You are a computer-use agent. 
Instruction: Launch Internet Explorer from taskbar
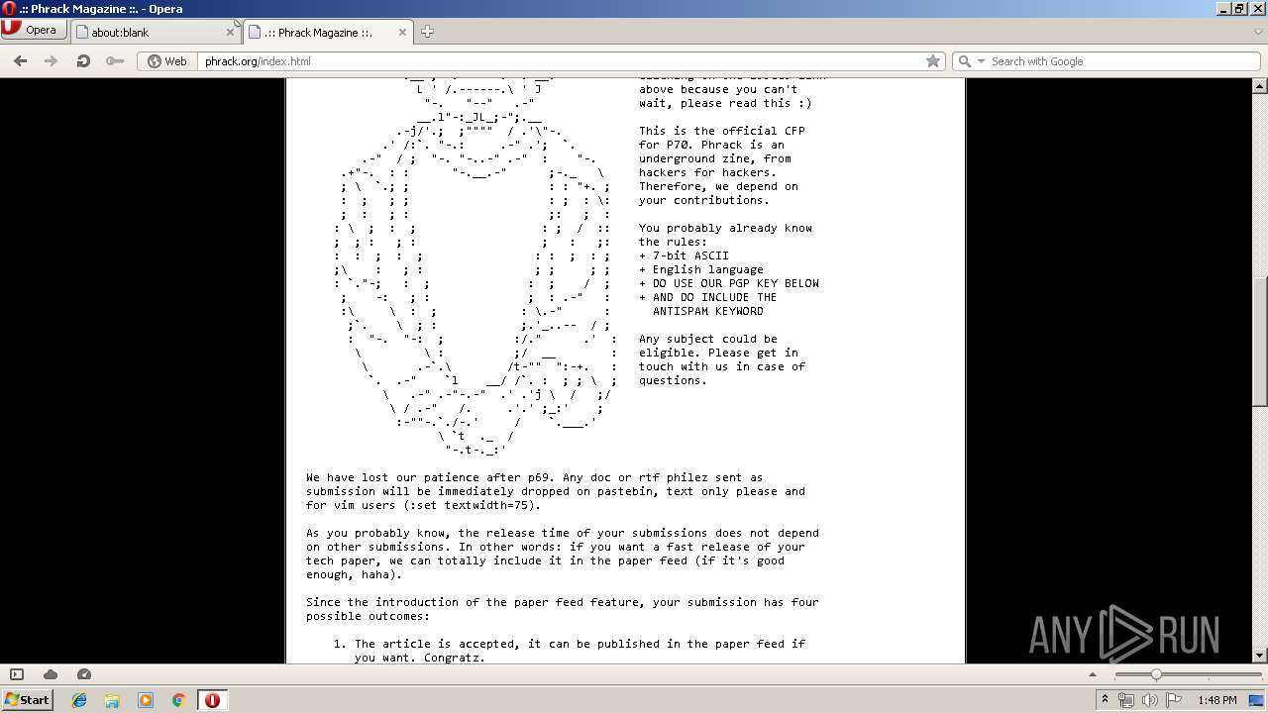[79, 700]
